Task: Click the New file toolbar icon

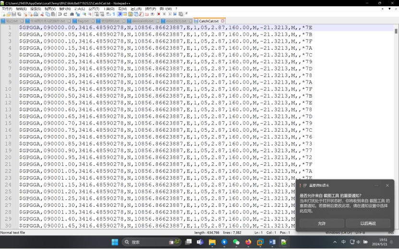Action: pos(3,14)
